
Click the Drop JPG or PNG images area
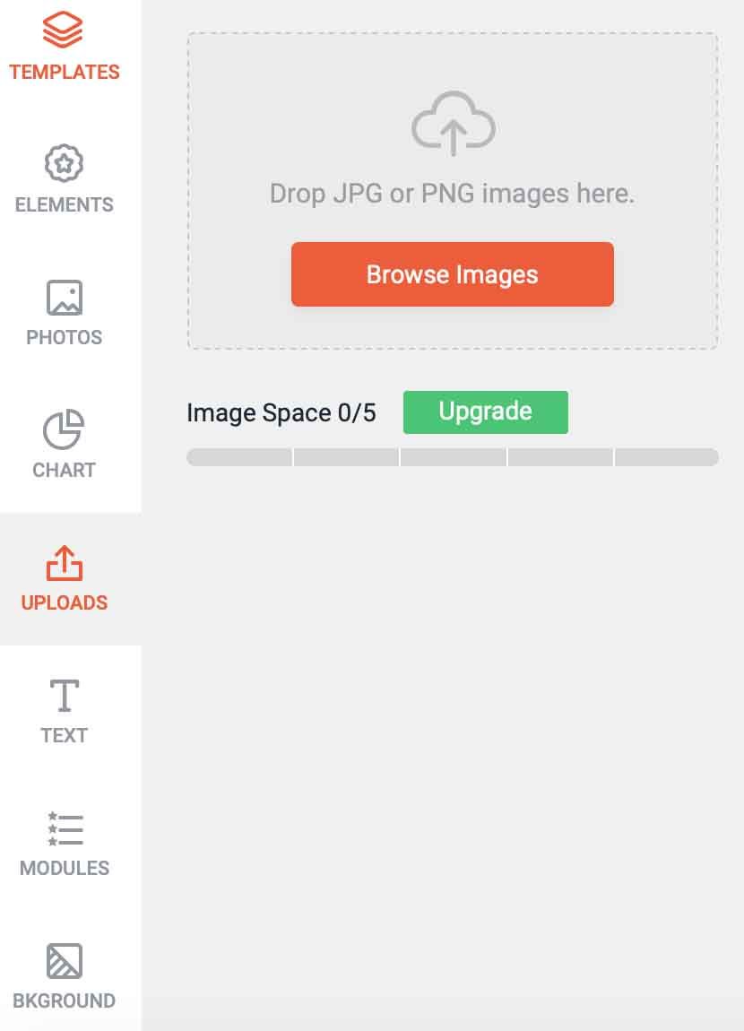point(452,190)
